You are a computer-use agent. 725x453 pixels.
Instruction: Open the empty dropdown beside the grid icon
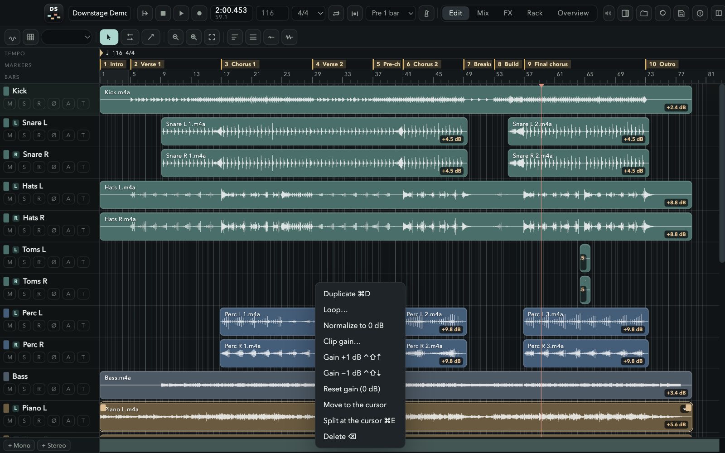click(x=67, y=37)
